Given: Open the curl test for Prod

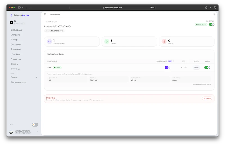Looking at the screenshot, I should coord(184,67).
